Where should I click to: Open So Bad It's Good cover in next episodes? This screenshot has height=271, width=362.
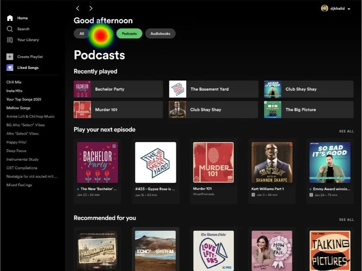pyautogui.click(x=330, y=162)
